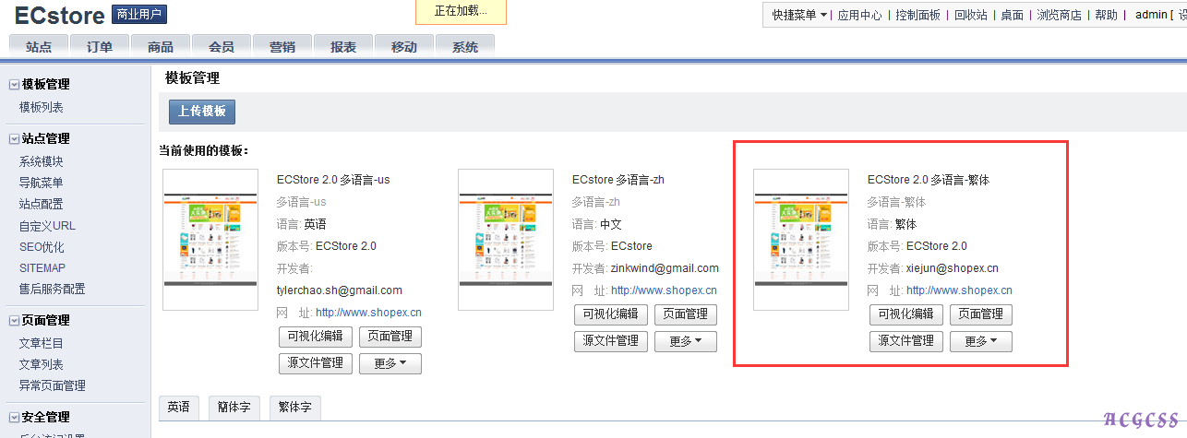The image size is (1187, 438).
Task: Open 文章栏目 in the sidebar
Action: point(42,343)
